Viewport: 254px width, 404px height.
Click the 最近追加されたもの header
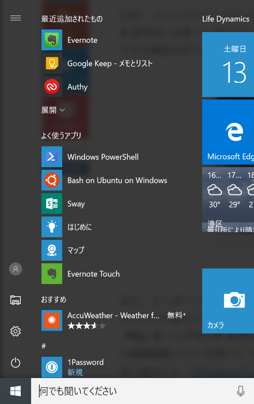tap(72, 19)
